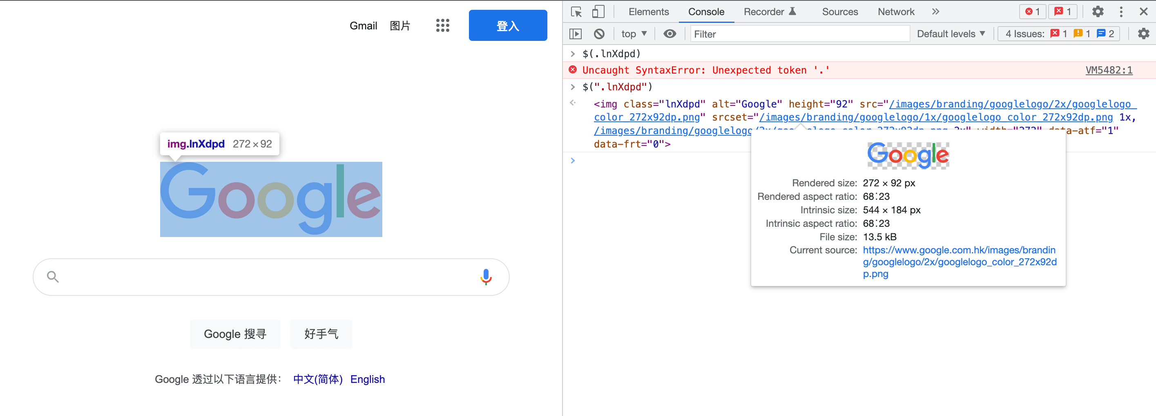The height and width of the screenshot is (416, 1156).
Task: Open the Google apps grid icon
Action: coord(442,25)
